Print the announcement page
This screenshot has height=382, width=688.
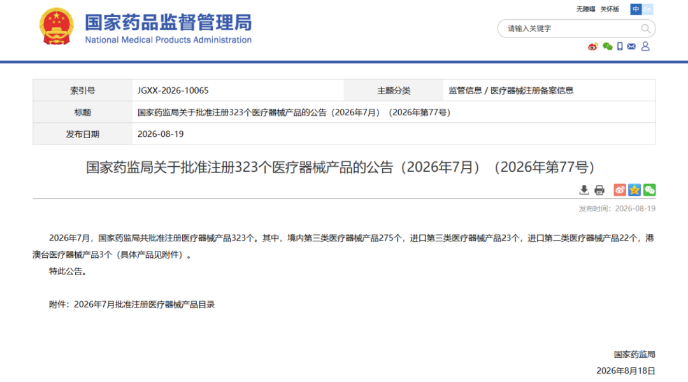[x=599, y=190]
